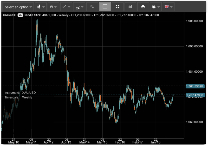Expand the W timescale dropdown
This screenshot has width=208, height=145.
coord(53,7)
